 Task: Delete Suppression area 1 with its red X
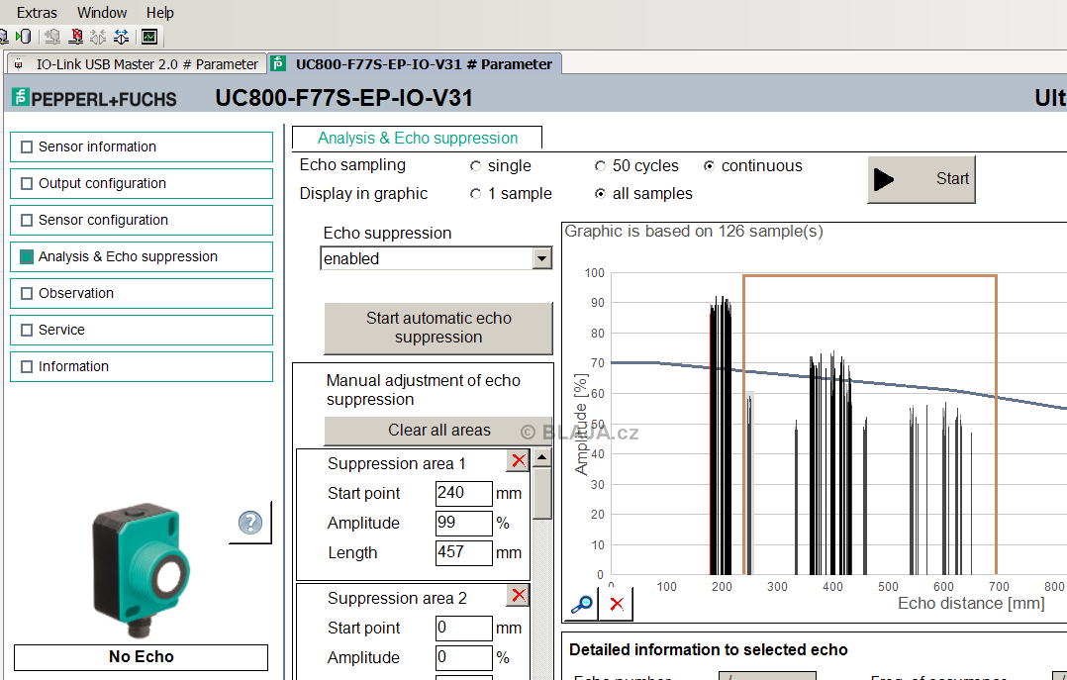pyautogui.click(x=519, y=461)
